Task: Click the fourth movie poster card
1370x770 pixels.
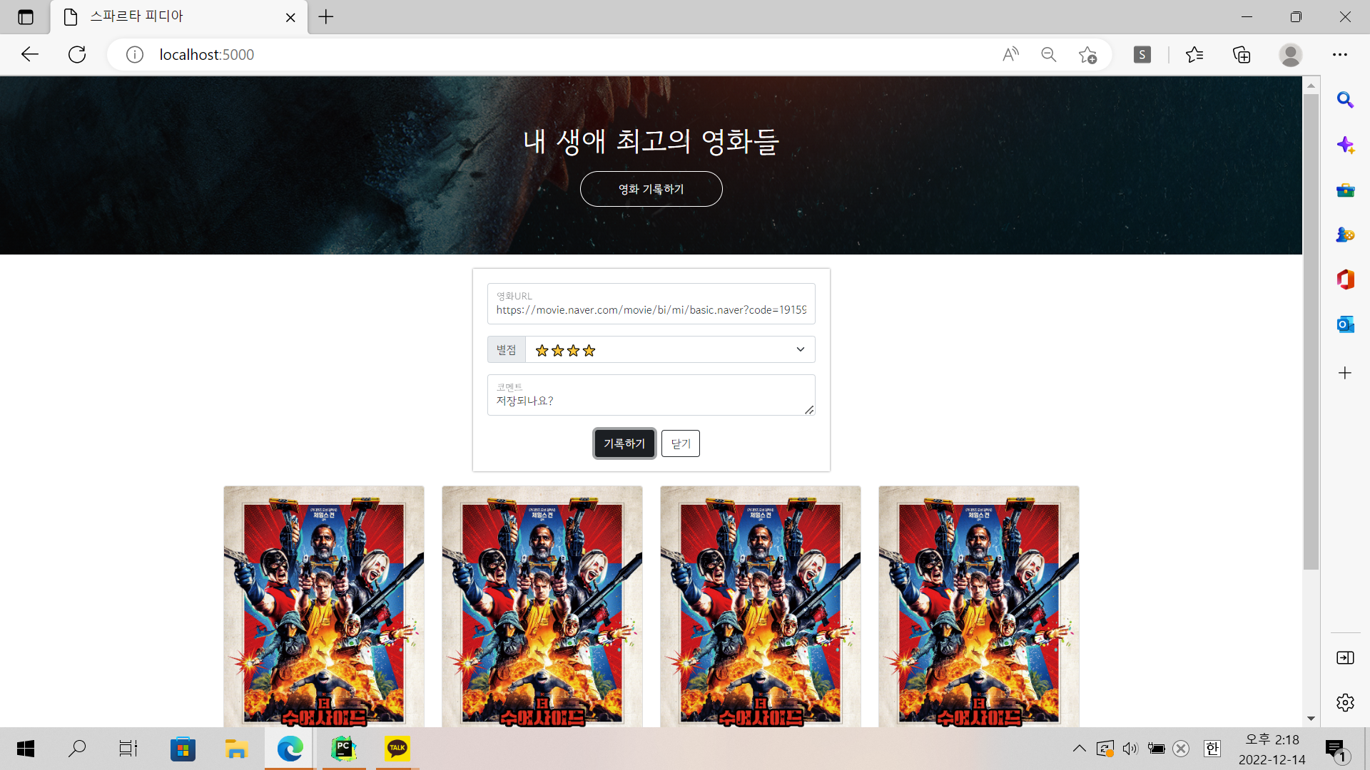Action: pos(979,607)
